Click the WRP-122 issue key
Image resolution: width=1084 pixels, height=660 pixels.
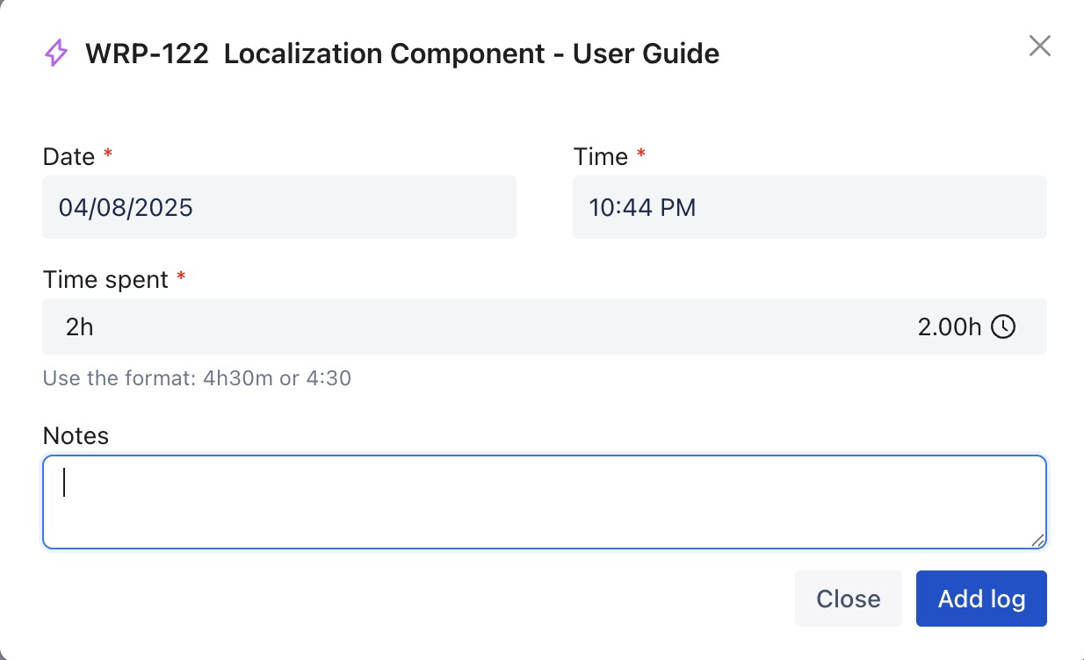(x=147, y=54)
